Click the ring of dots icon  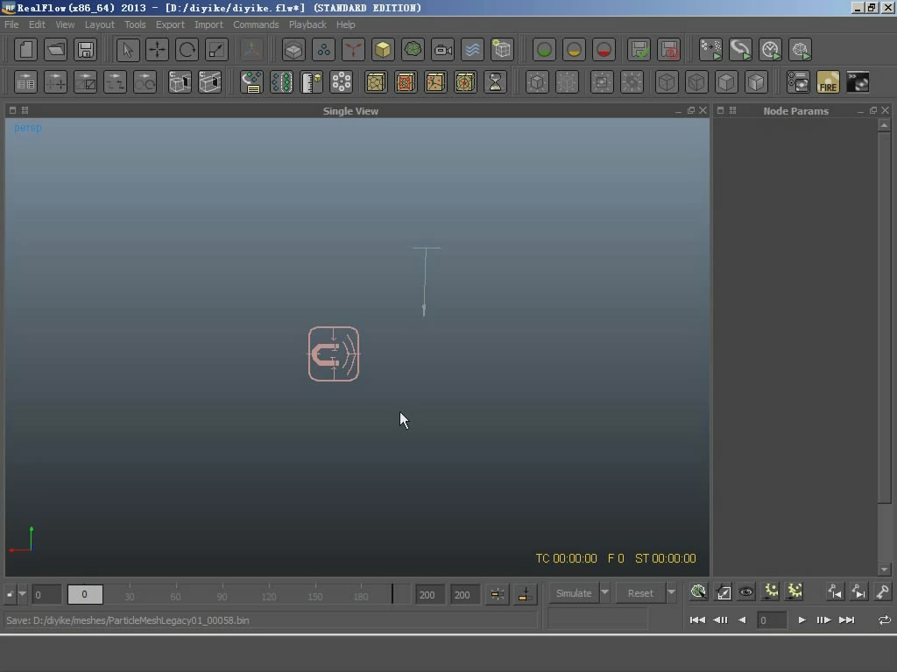tap(342, 81)
